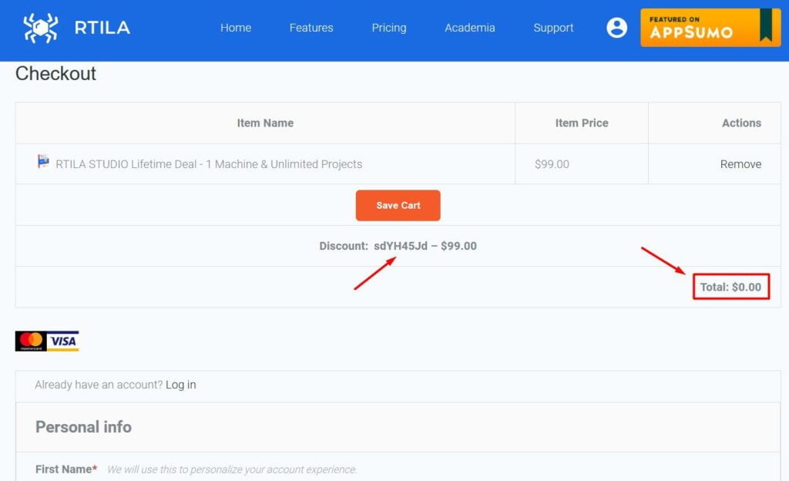Go to the Home menu item
This screenshot has width=789, height=481.
[236, 28]
